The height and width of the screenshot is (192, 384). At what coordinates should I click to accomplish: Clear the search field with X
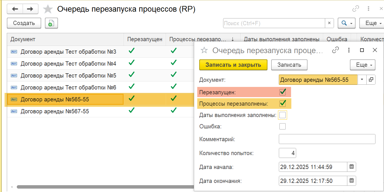click(x=329, y=23)
